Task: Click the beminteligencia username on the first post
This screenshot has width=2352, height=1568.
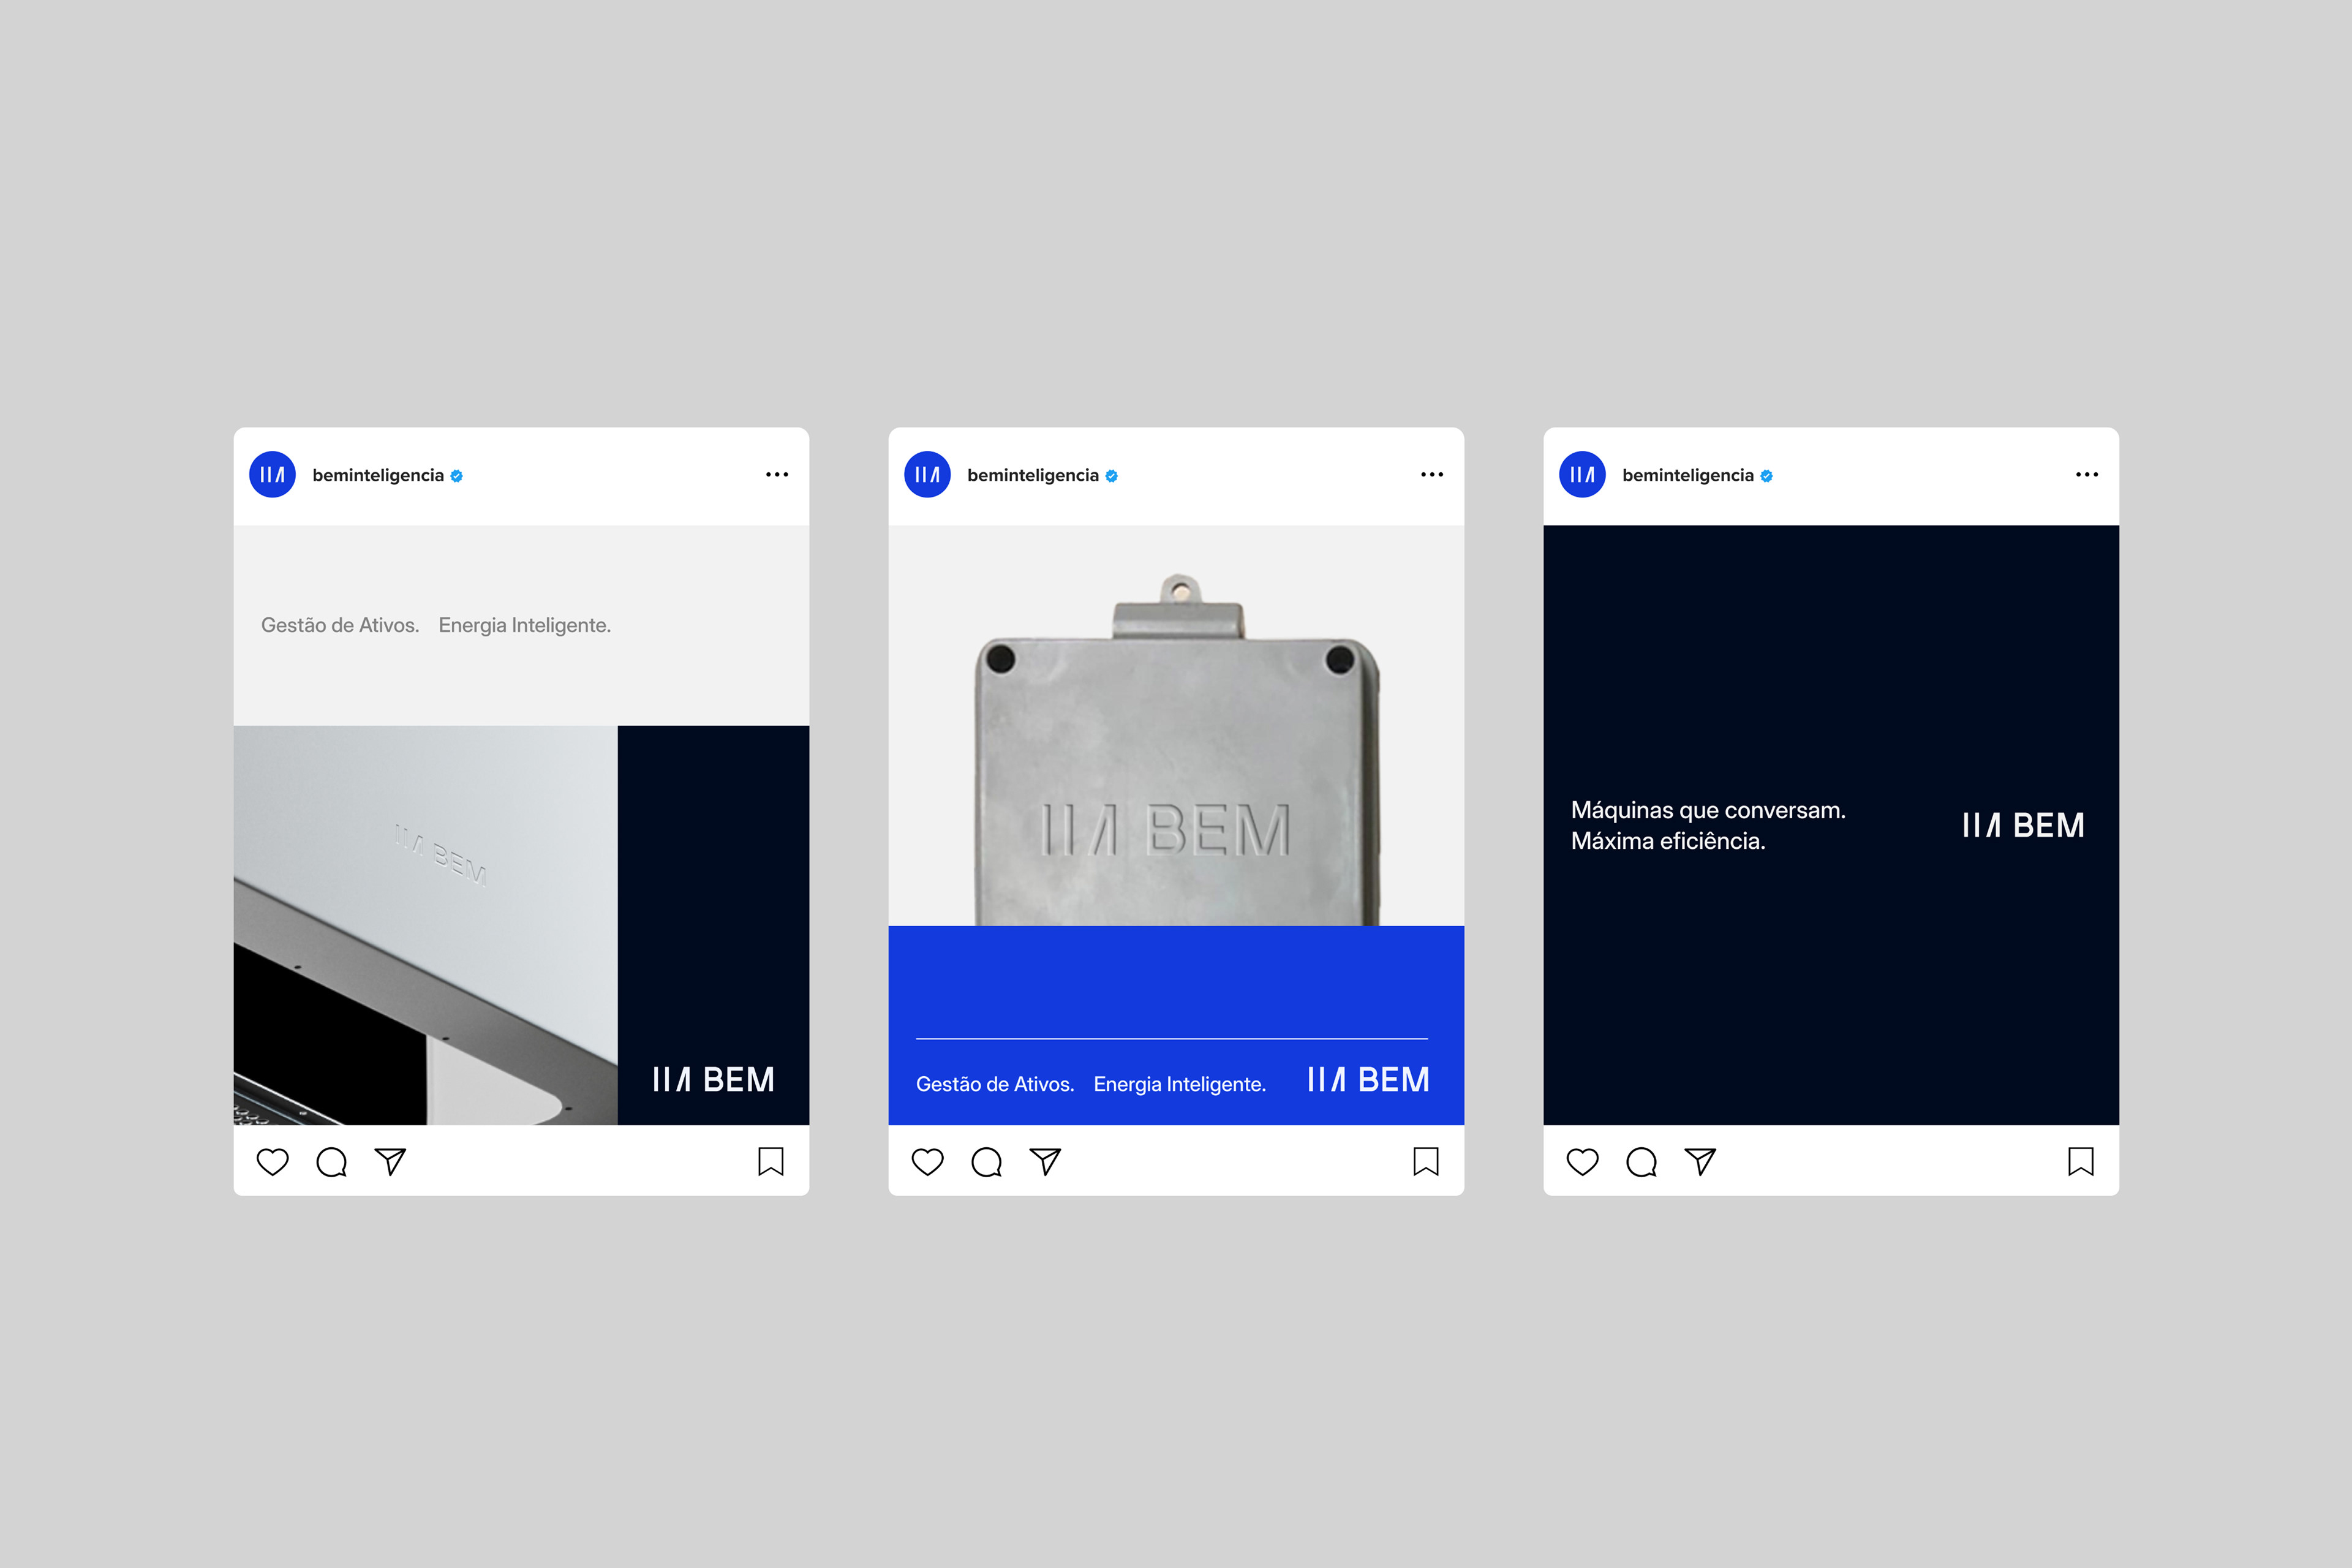Action: click(378, 475)
